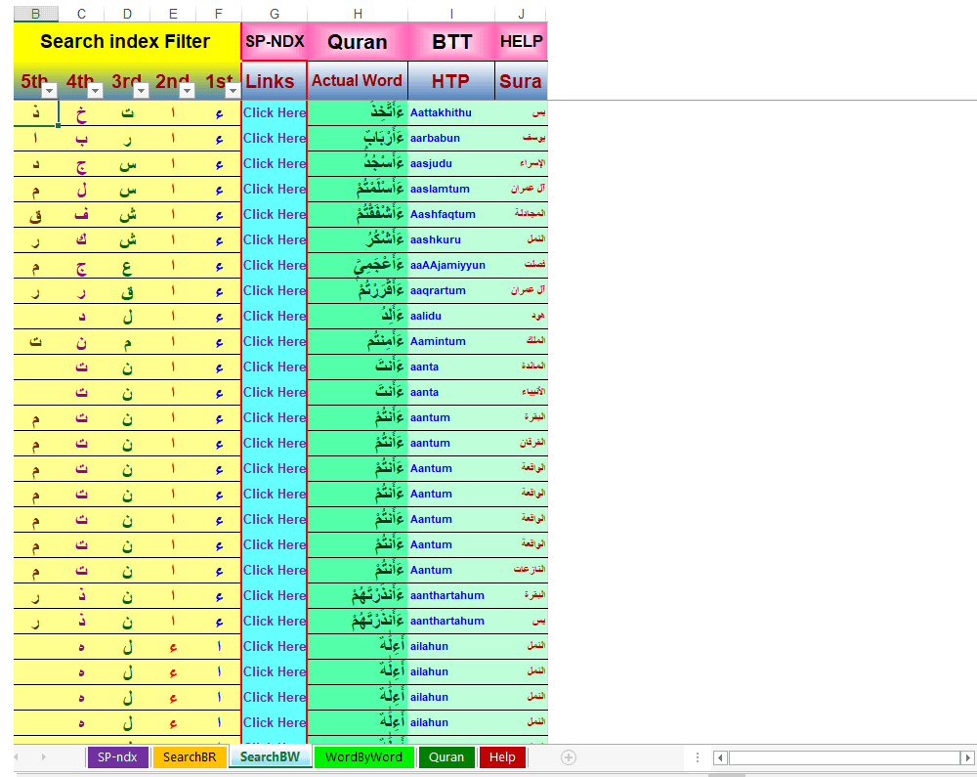Screen dimensions: 977x777
Task: Click the SP-NDX header button
Action: [275, 42]
